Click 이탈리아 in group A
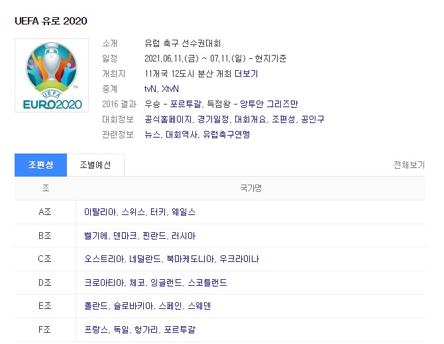This screenshot has height=344, width=444. pos(100,212)
